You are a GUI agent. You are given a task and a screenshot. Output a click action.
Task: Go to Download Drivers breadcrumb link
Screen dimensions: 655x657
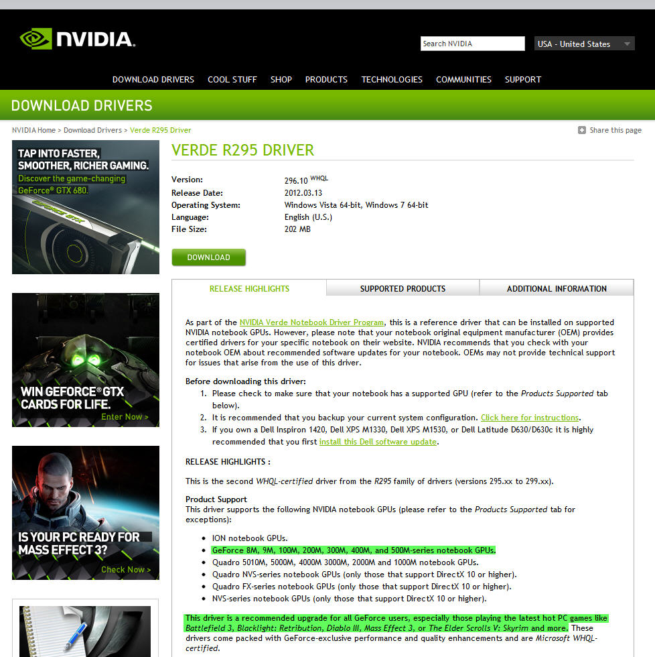click(x=92, y=130)
